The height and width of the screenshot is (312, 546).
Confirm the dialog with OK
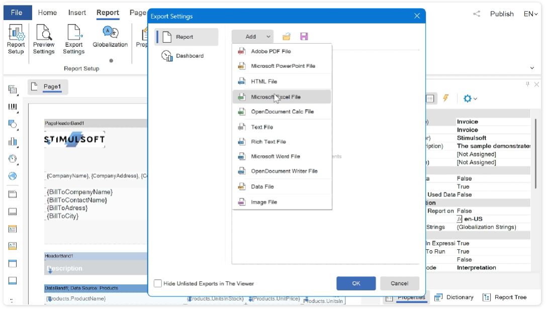click(x=356, y=283)
